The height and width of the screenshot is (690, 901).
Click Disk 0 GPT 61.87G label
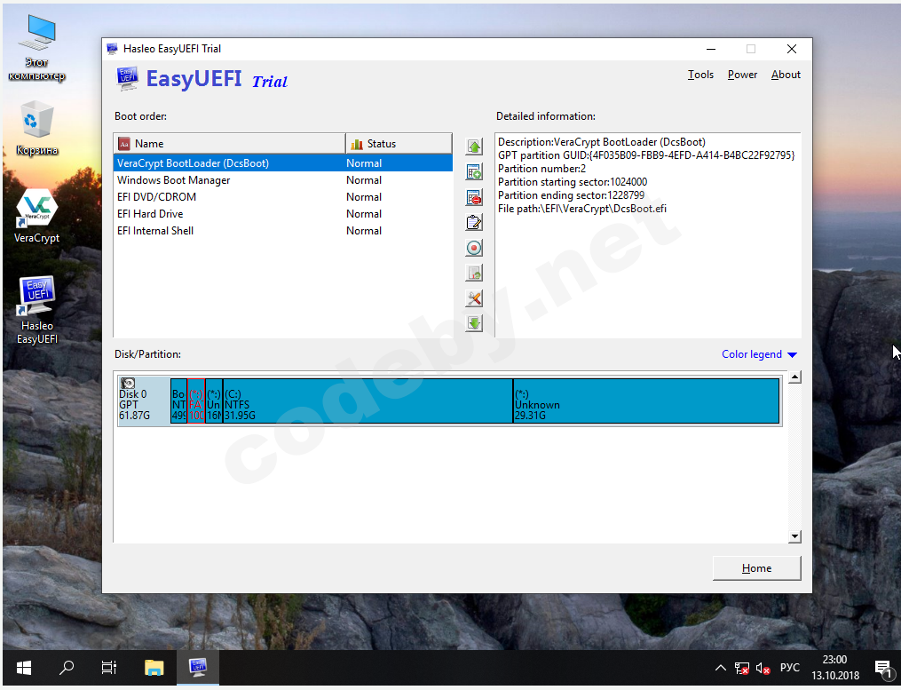(134, 405)
